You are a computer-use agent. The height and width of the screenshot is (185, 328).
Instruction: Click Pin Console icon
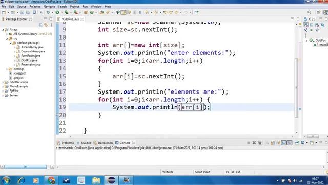[297, 143]
